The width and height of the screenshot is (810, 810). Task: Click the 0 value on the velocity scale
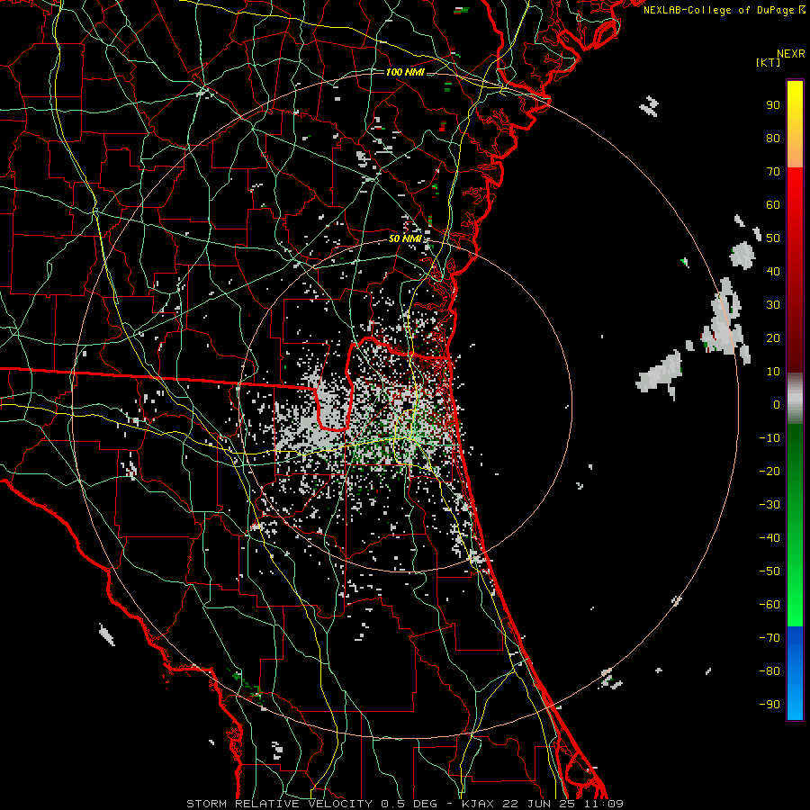point(777,404)
